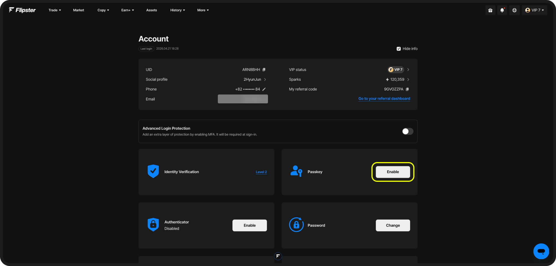Click the Flipster logo
This screenshot has width=556, height=266.
pyautogui.click(x=22, y=10)
